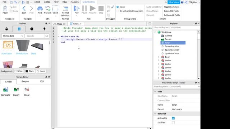The height and width of the screenshot is (129, 230).
Task: Collapse the Workspace tree node
Action: (155, 32)
